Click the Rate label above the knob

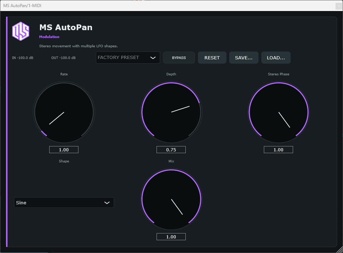click(64, 74)
